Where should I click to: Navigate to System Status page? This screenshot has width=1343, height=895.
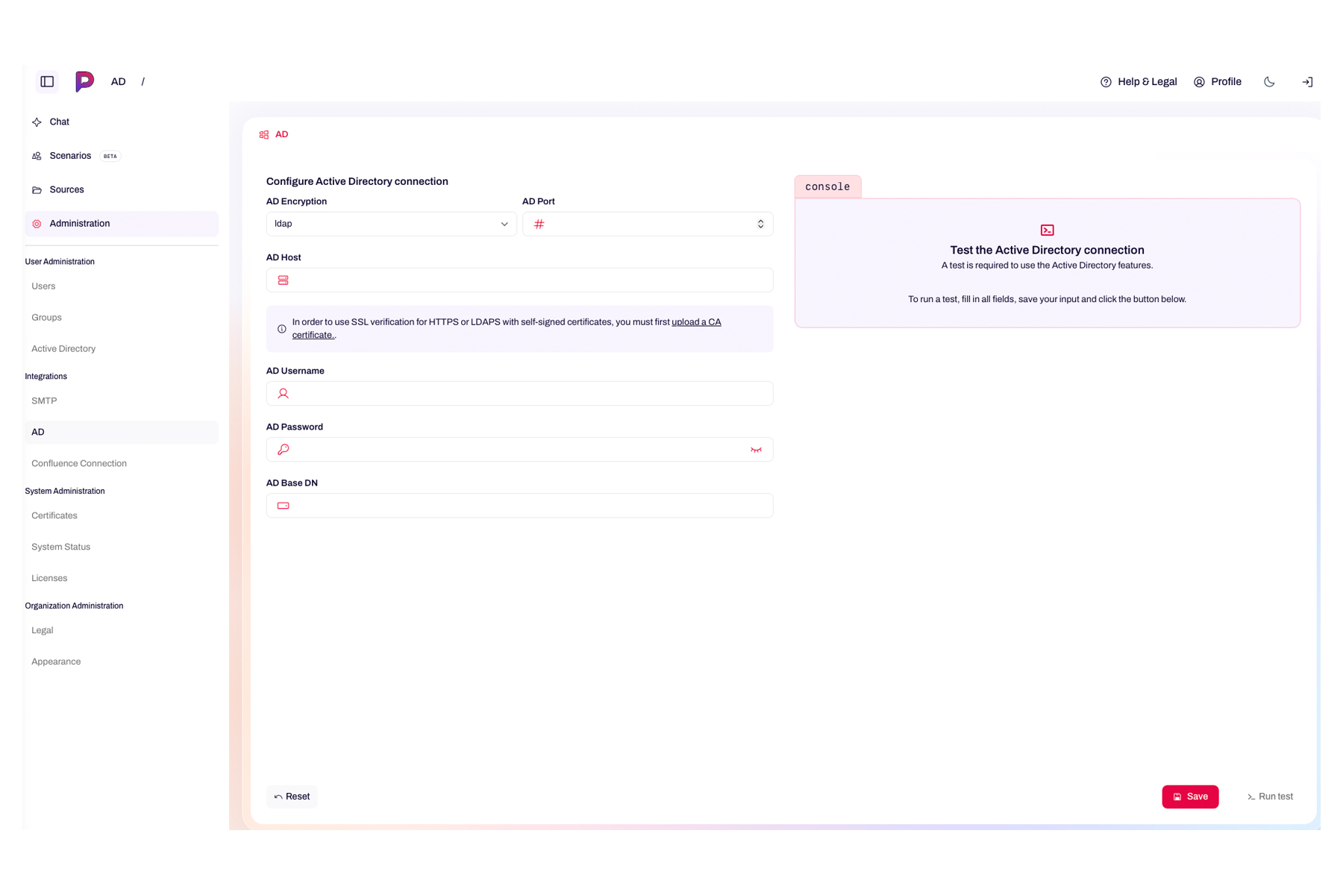pyautogui.click(x=60, y=547)
